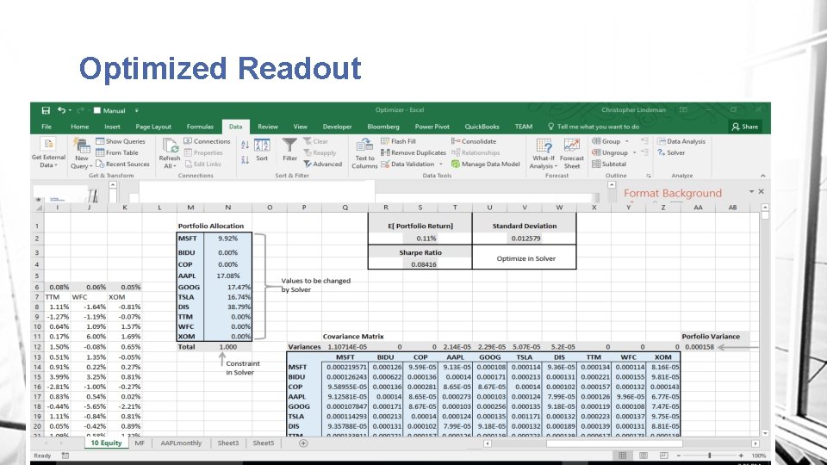Open Connections in the ribbon
The width and height of the screenshot is (827, 465).
(207, 141)
